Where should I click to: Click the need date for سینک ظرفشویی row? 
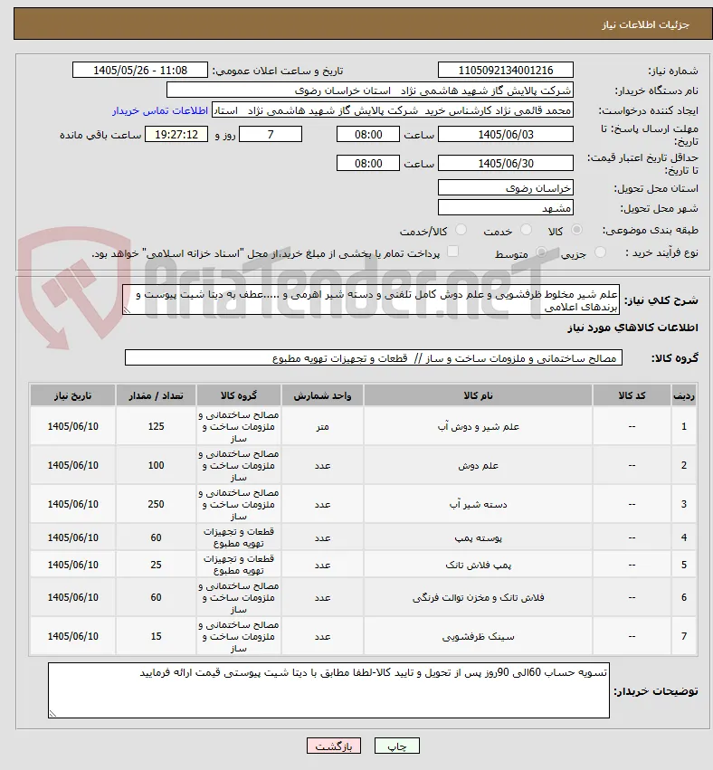point(72,636)
